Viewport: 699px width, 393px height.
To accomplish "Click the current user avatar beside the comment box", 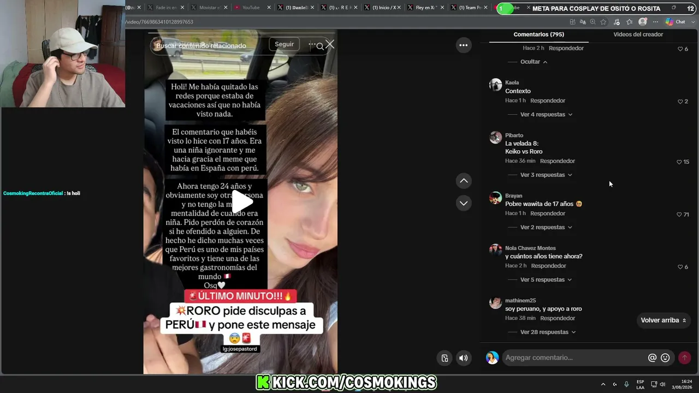I will 492,358.
